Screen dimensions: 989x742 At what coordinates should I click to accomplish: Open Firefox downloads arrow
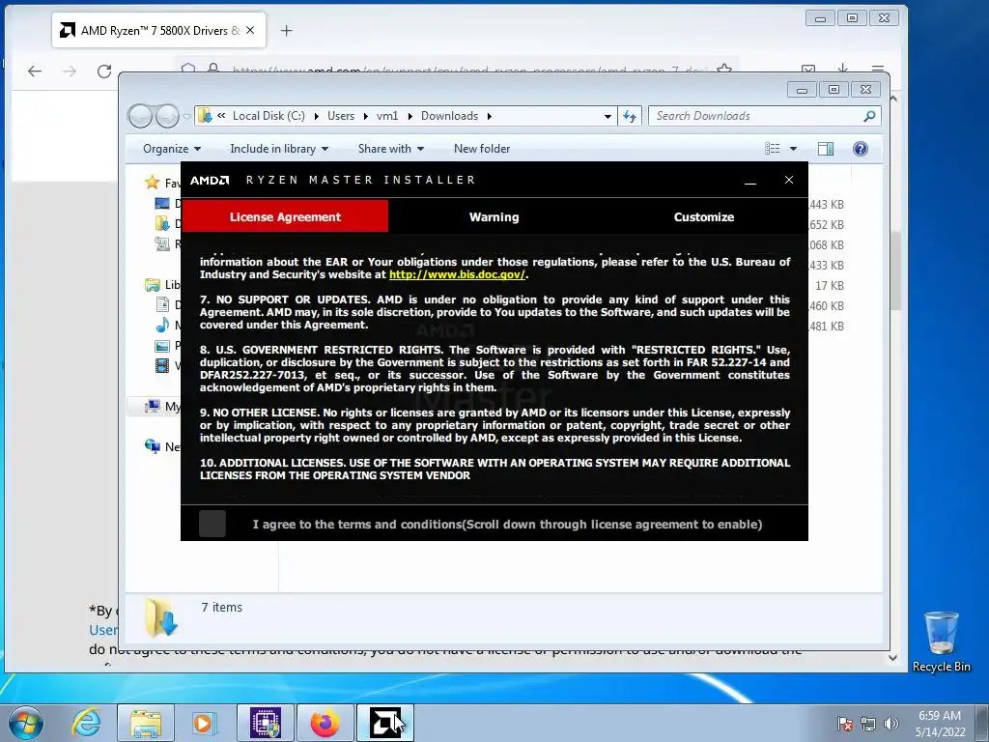pos(842,69)
